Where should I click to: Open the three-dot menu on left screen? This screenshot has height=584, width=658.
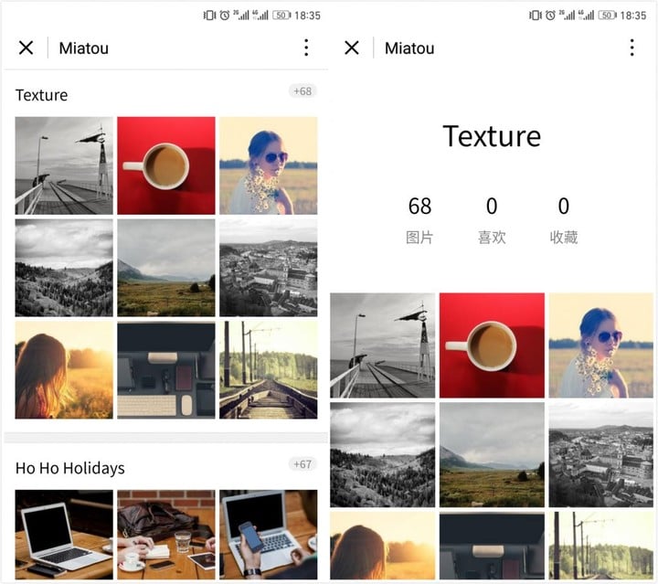pyautogui.click(x=306, y=48)
